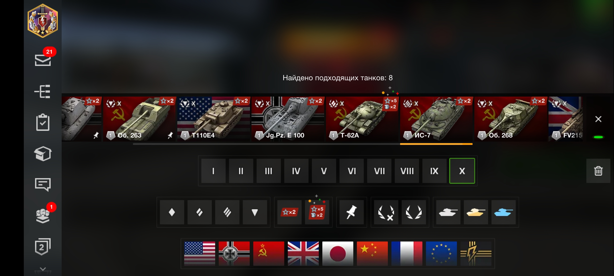614x276 pixels.
Task: Filter by Japan nation flag
Action: 338,254
